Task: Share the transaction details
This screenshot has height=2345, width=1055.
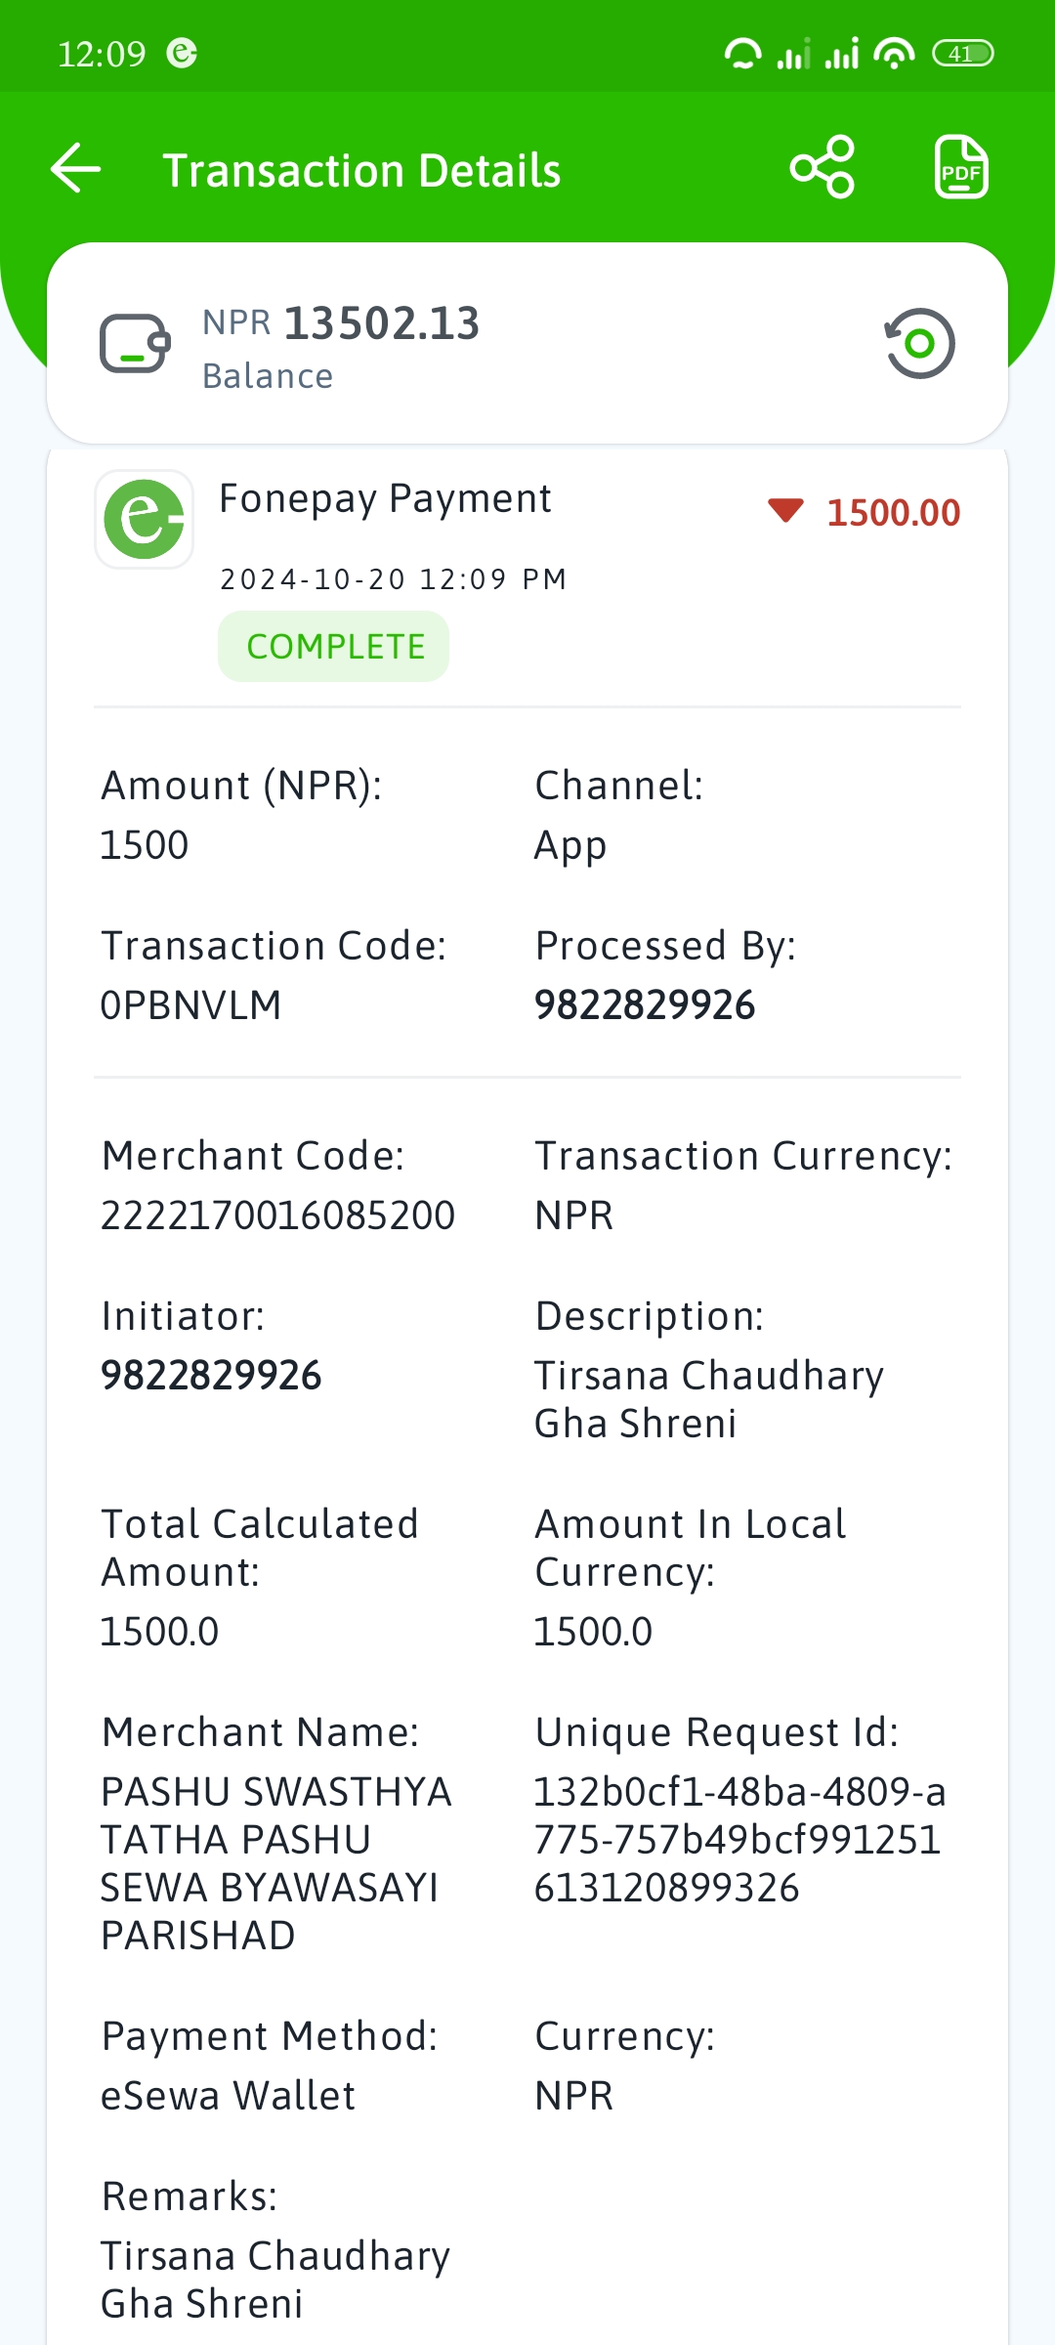Action: point(823,167)
